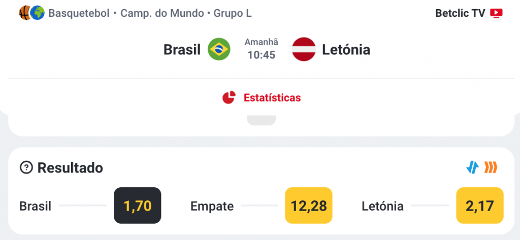Open Grupo L breadcrumb
This screenshot has height=240, width=520.
click(233, 13)
